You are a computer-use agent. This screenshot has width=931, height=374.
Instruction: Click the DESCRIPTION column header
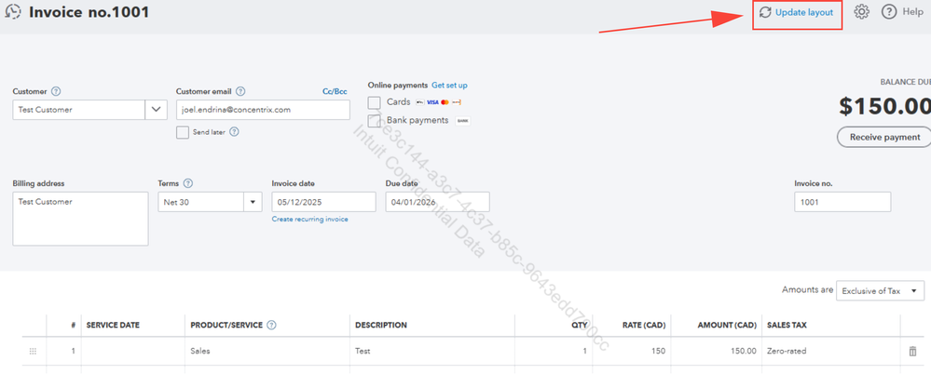pos(380,326)
